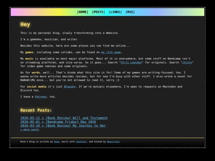Screen dimensions: 215x161
Task: Open the HOME navigation item
Action: pyautogui.click(x=82, y=12)
